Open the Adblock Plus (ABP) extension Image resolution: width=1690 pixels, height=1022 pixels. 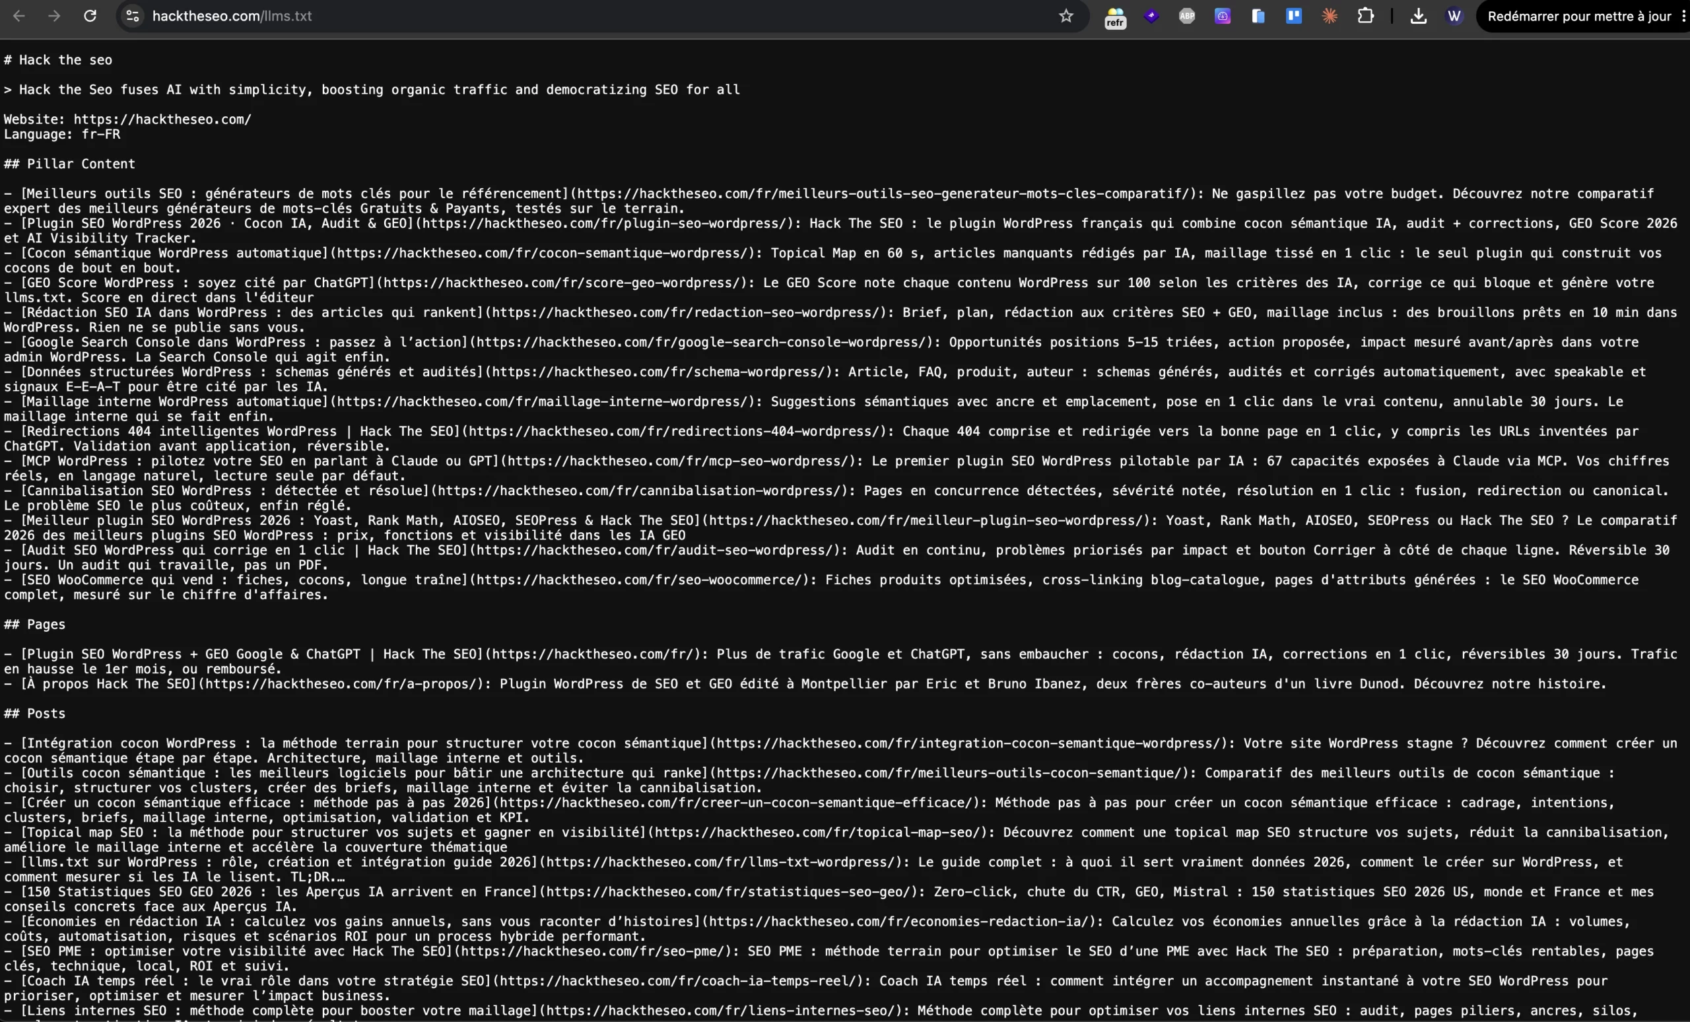coord(1186,16)
